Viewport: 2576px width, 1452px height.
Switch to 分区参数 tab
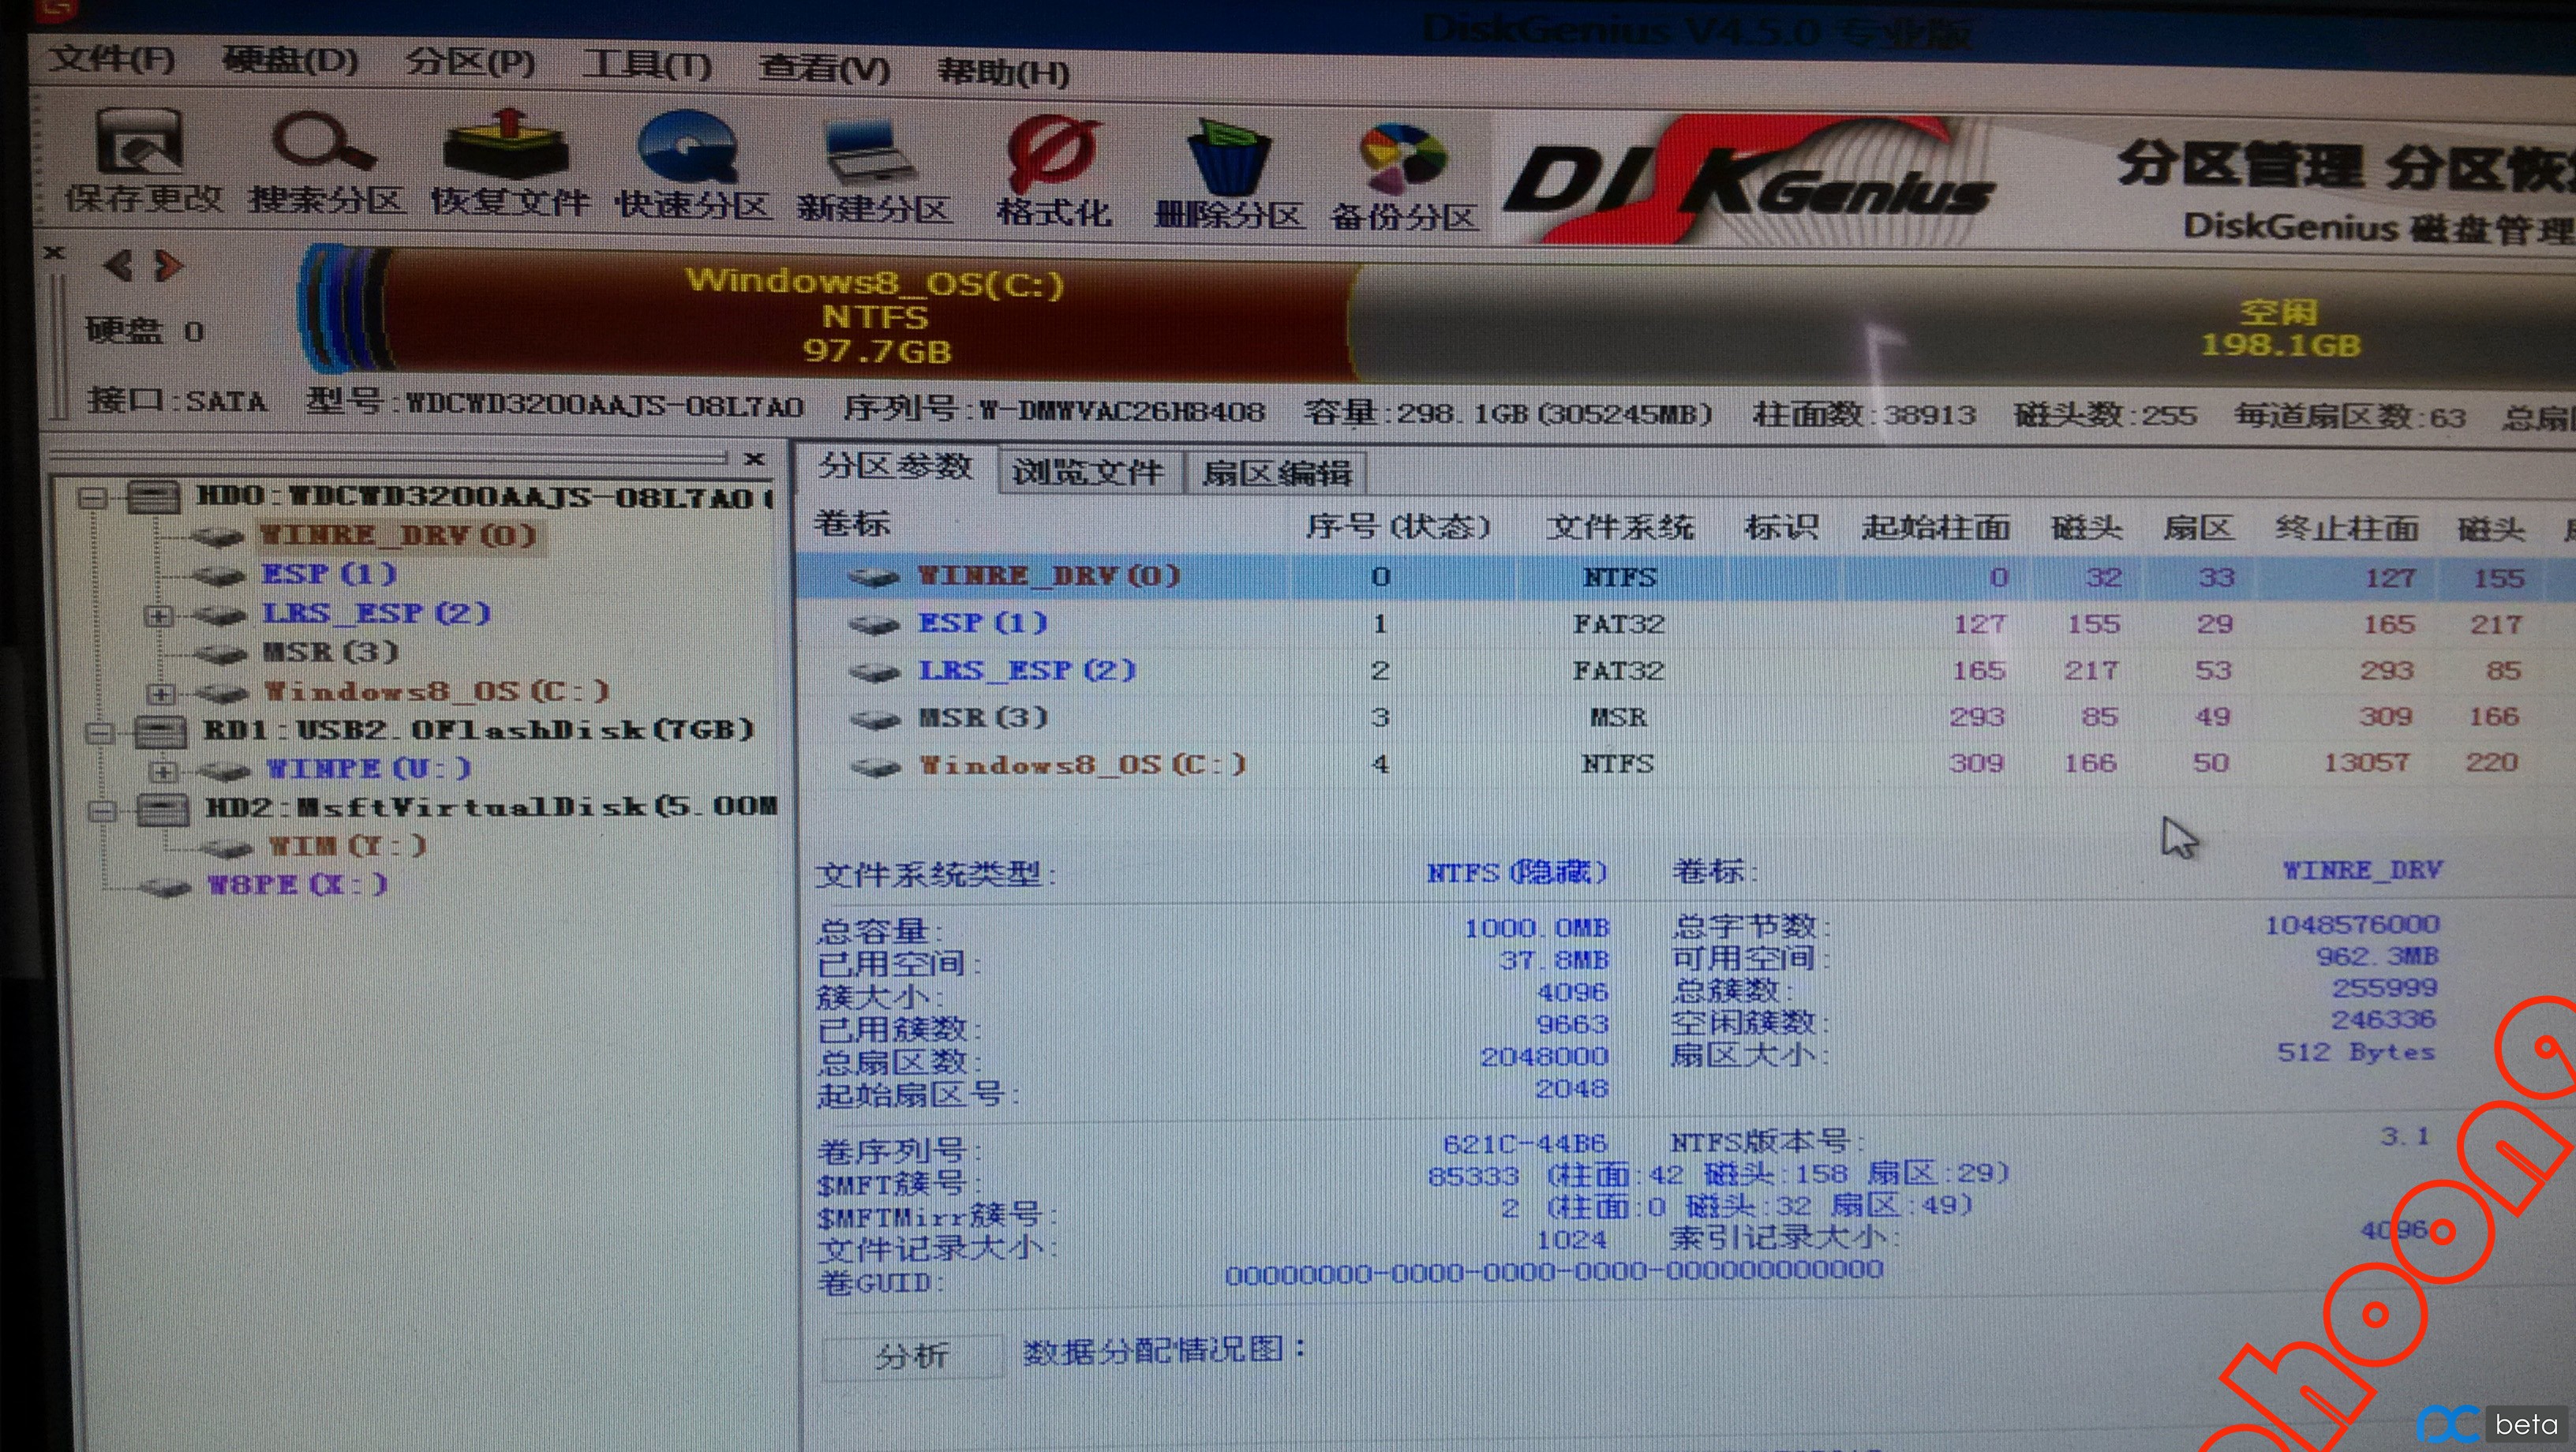(x=896, y=467)
